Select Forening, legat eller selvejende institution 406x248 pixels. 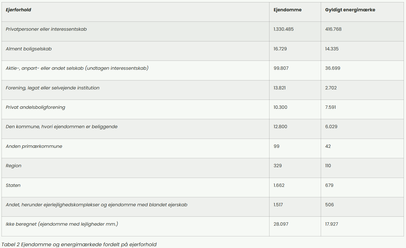click(x=52, y=88)
